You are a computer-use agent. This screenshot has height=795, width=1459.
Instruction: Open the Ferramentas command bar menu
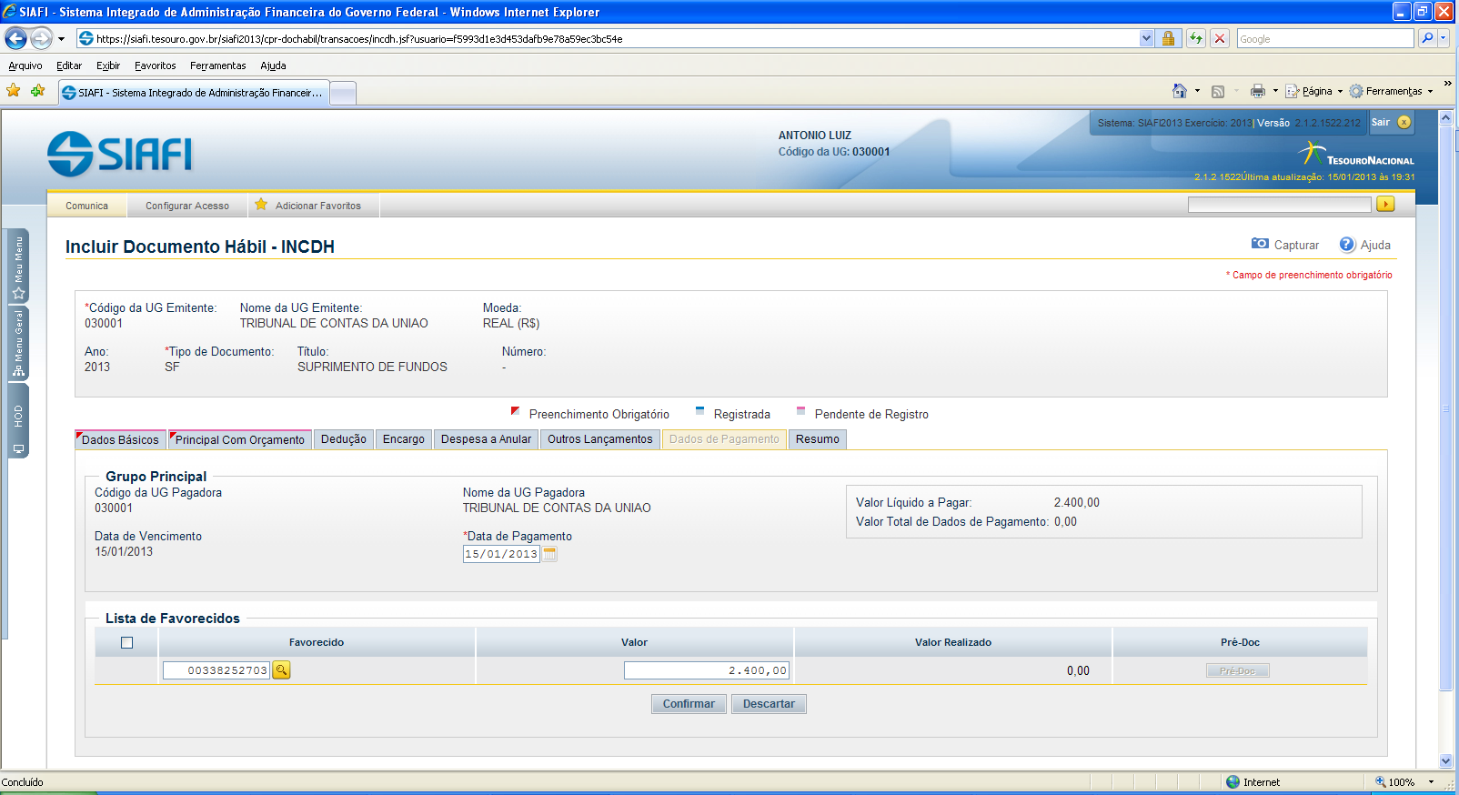point(1392,91)
